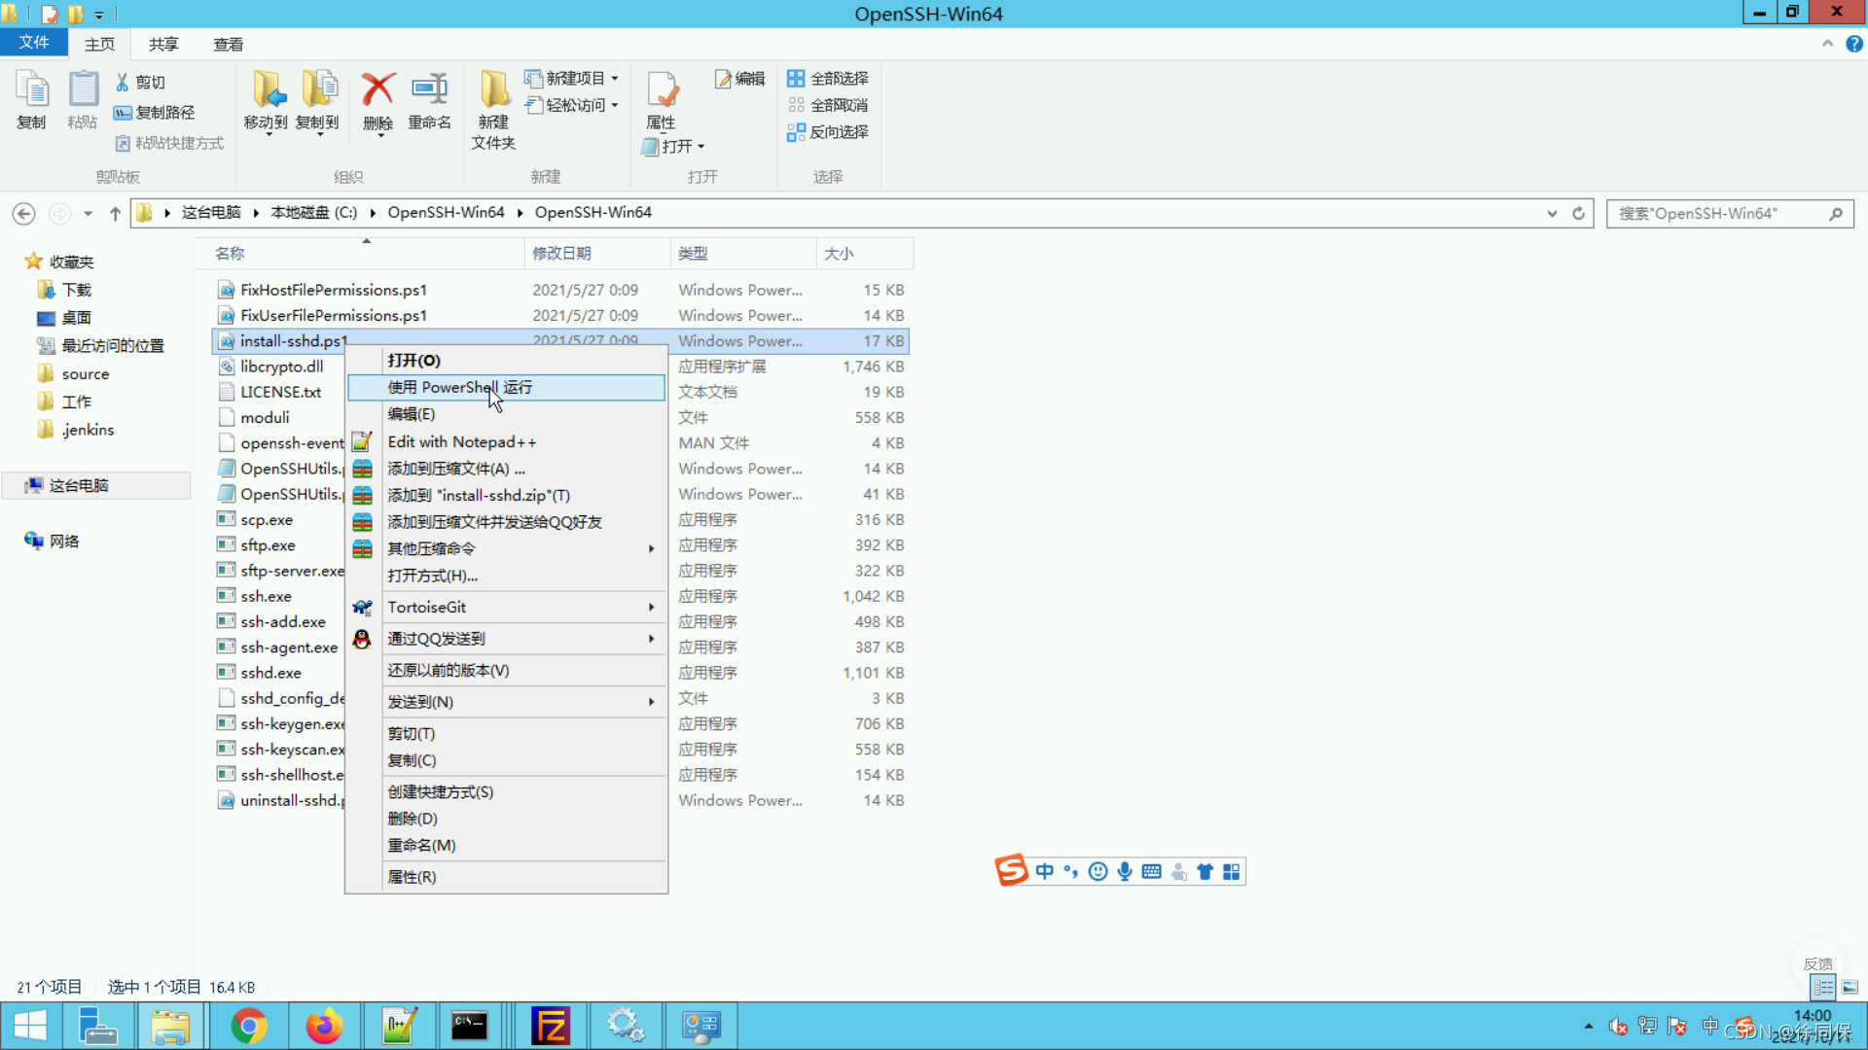The height and width of the screenshot is (1050, 1868).
Task: Select Downloads (下载) in the navigation pane
Action: click(x=76, y=290)
